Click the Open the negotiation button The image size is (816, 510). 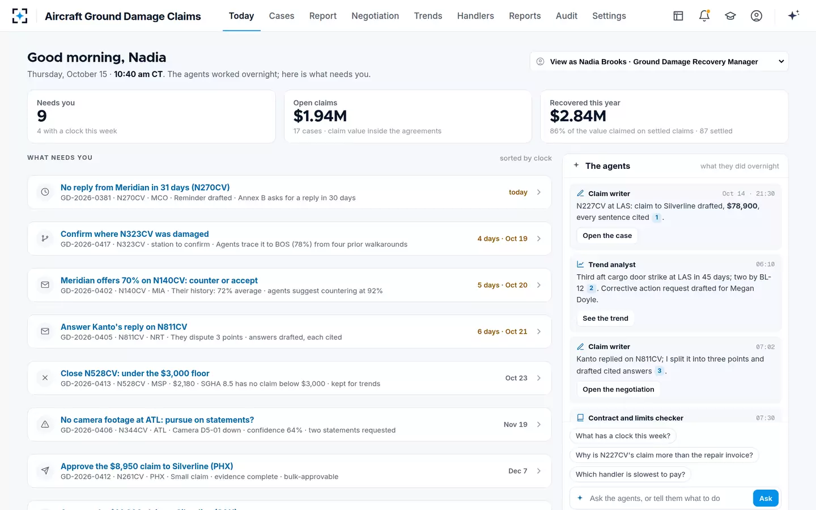pyautogui.click(x=618, y=389)
